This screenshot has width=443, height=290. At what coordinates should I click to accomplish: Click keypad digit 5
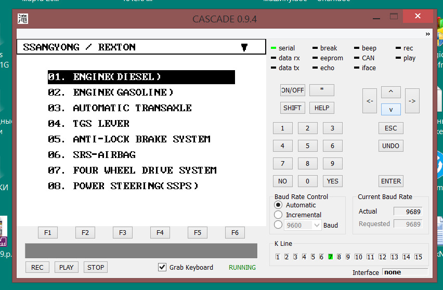click(x=307, y=146)
